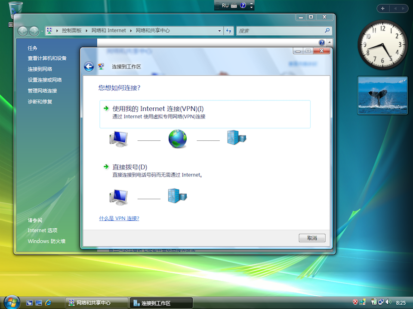Click the whale slideshow gadget picture
Screen dimensions: 413x309
[383, 96]
